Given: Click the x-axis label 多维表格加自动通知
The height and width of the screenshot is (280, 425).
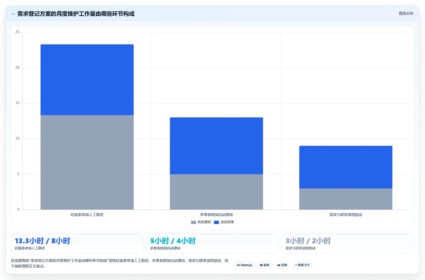Looking at the screenshot, I should [x=216, y=215].
